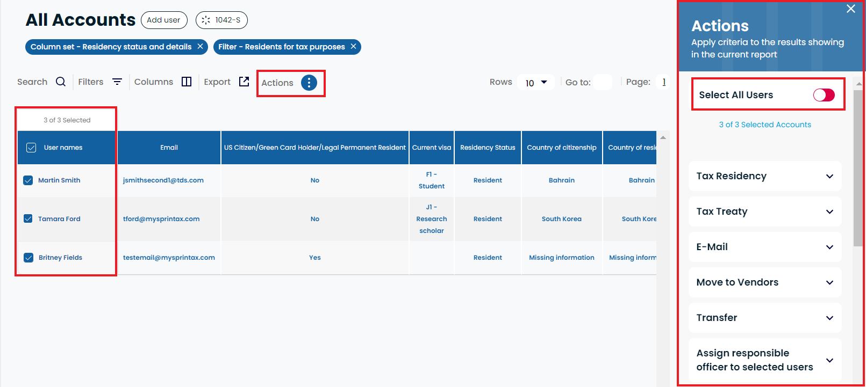866x387 pixels.
Task: Remove Filter Residents for tax purposes chip
Action: [353, 46]
